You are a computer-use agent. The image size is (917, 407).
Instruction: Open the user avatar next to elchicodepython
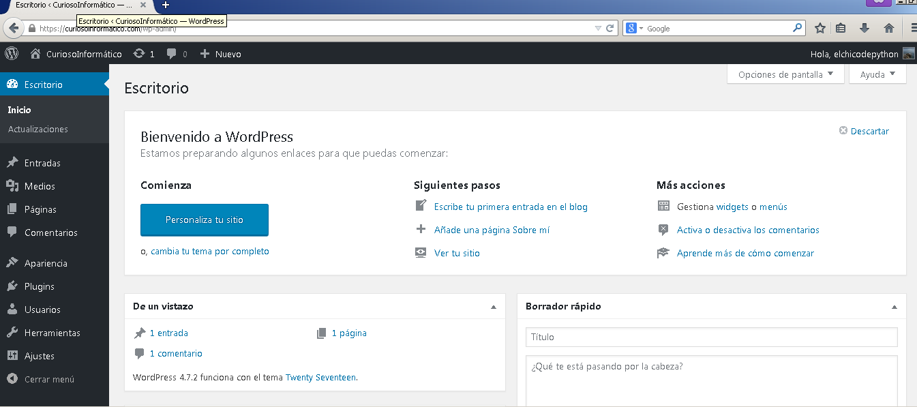908,53
